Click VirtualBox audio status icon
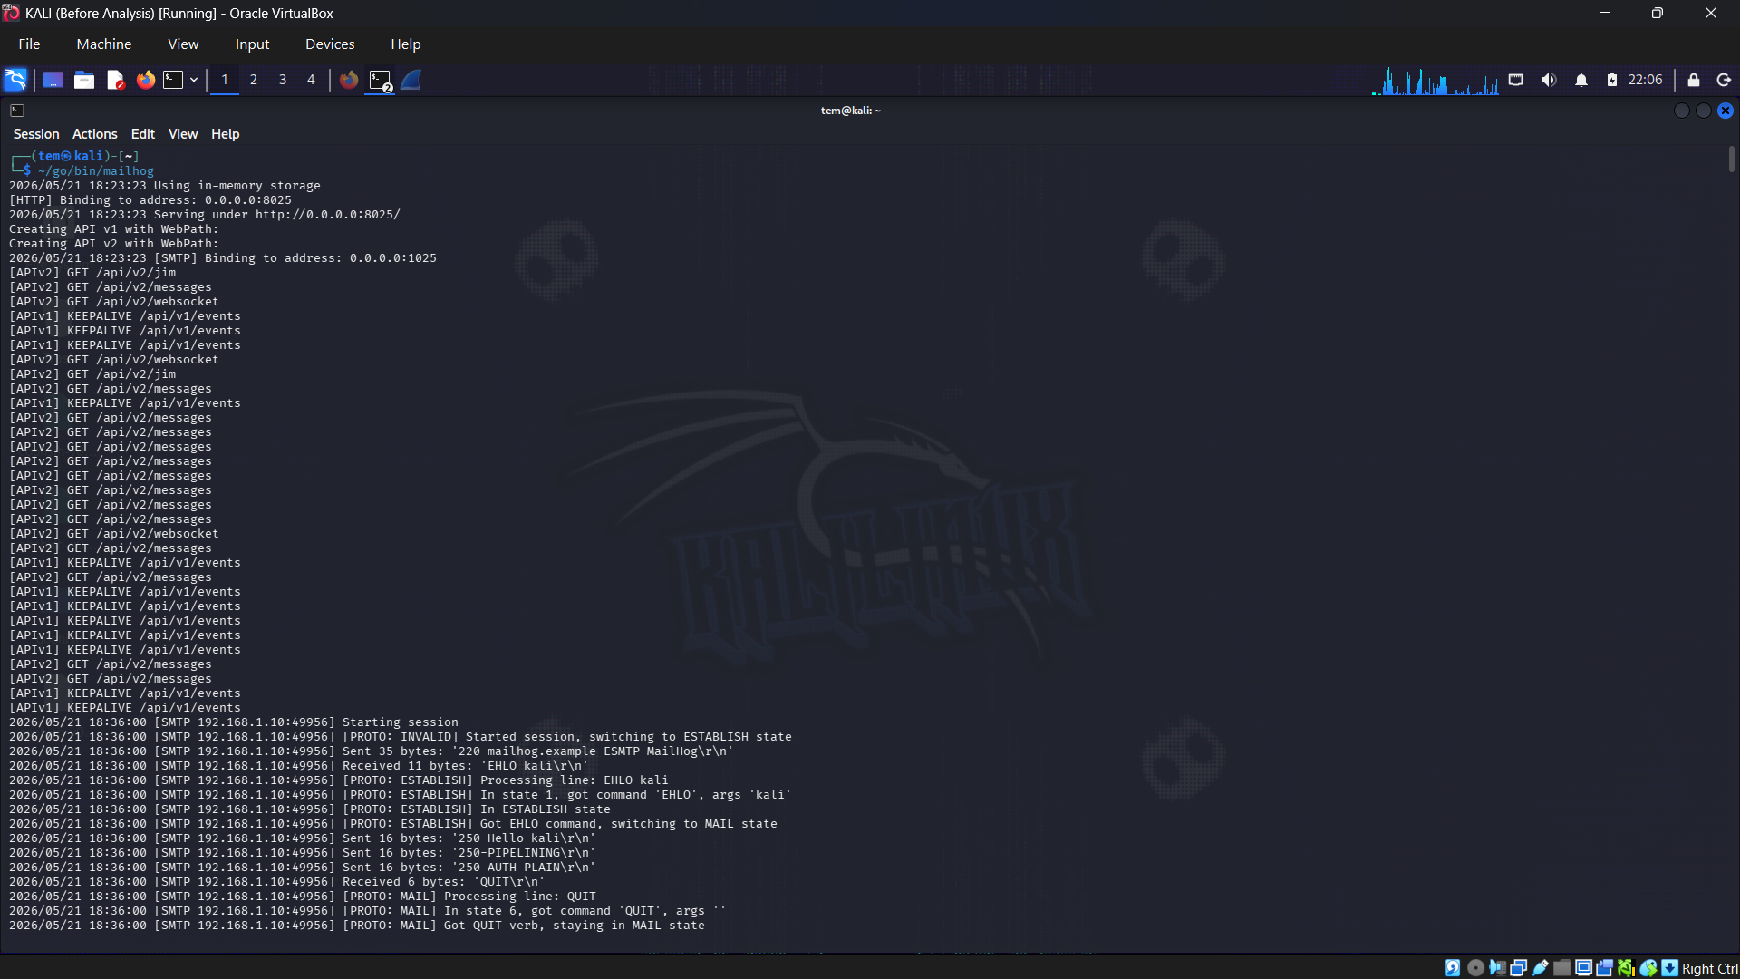This screenshot has height=979, width=1740. point(1497,968)
